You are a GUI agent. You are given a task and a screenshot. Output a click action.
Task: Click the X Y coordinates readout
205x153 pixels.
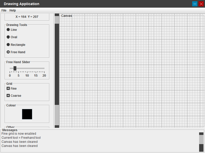(x=27, y=17)
